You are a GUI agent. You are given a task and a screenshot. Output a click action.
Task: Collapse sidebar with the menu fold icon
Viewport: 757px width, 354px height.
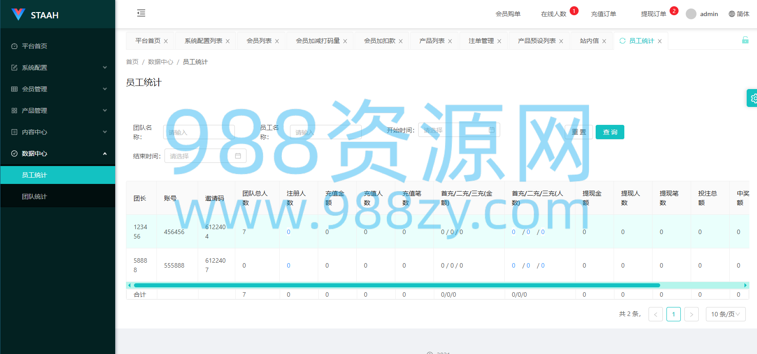pos(141,13)
